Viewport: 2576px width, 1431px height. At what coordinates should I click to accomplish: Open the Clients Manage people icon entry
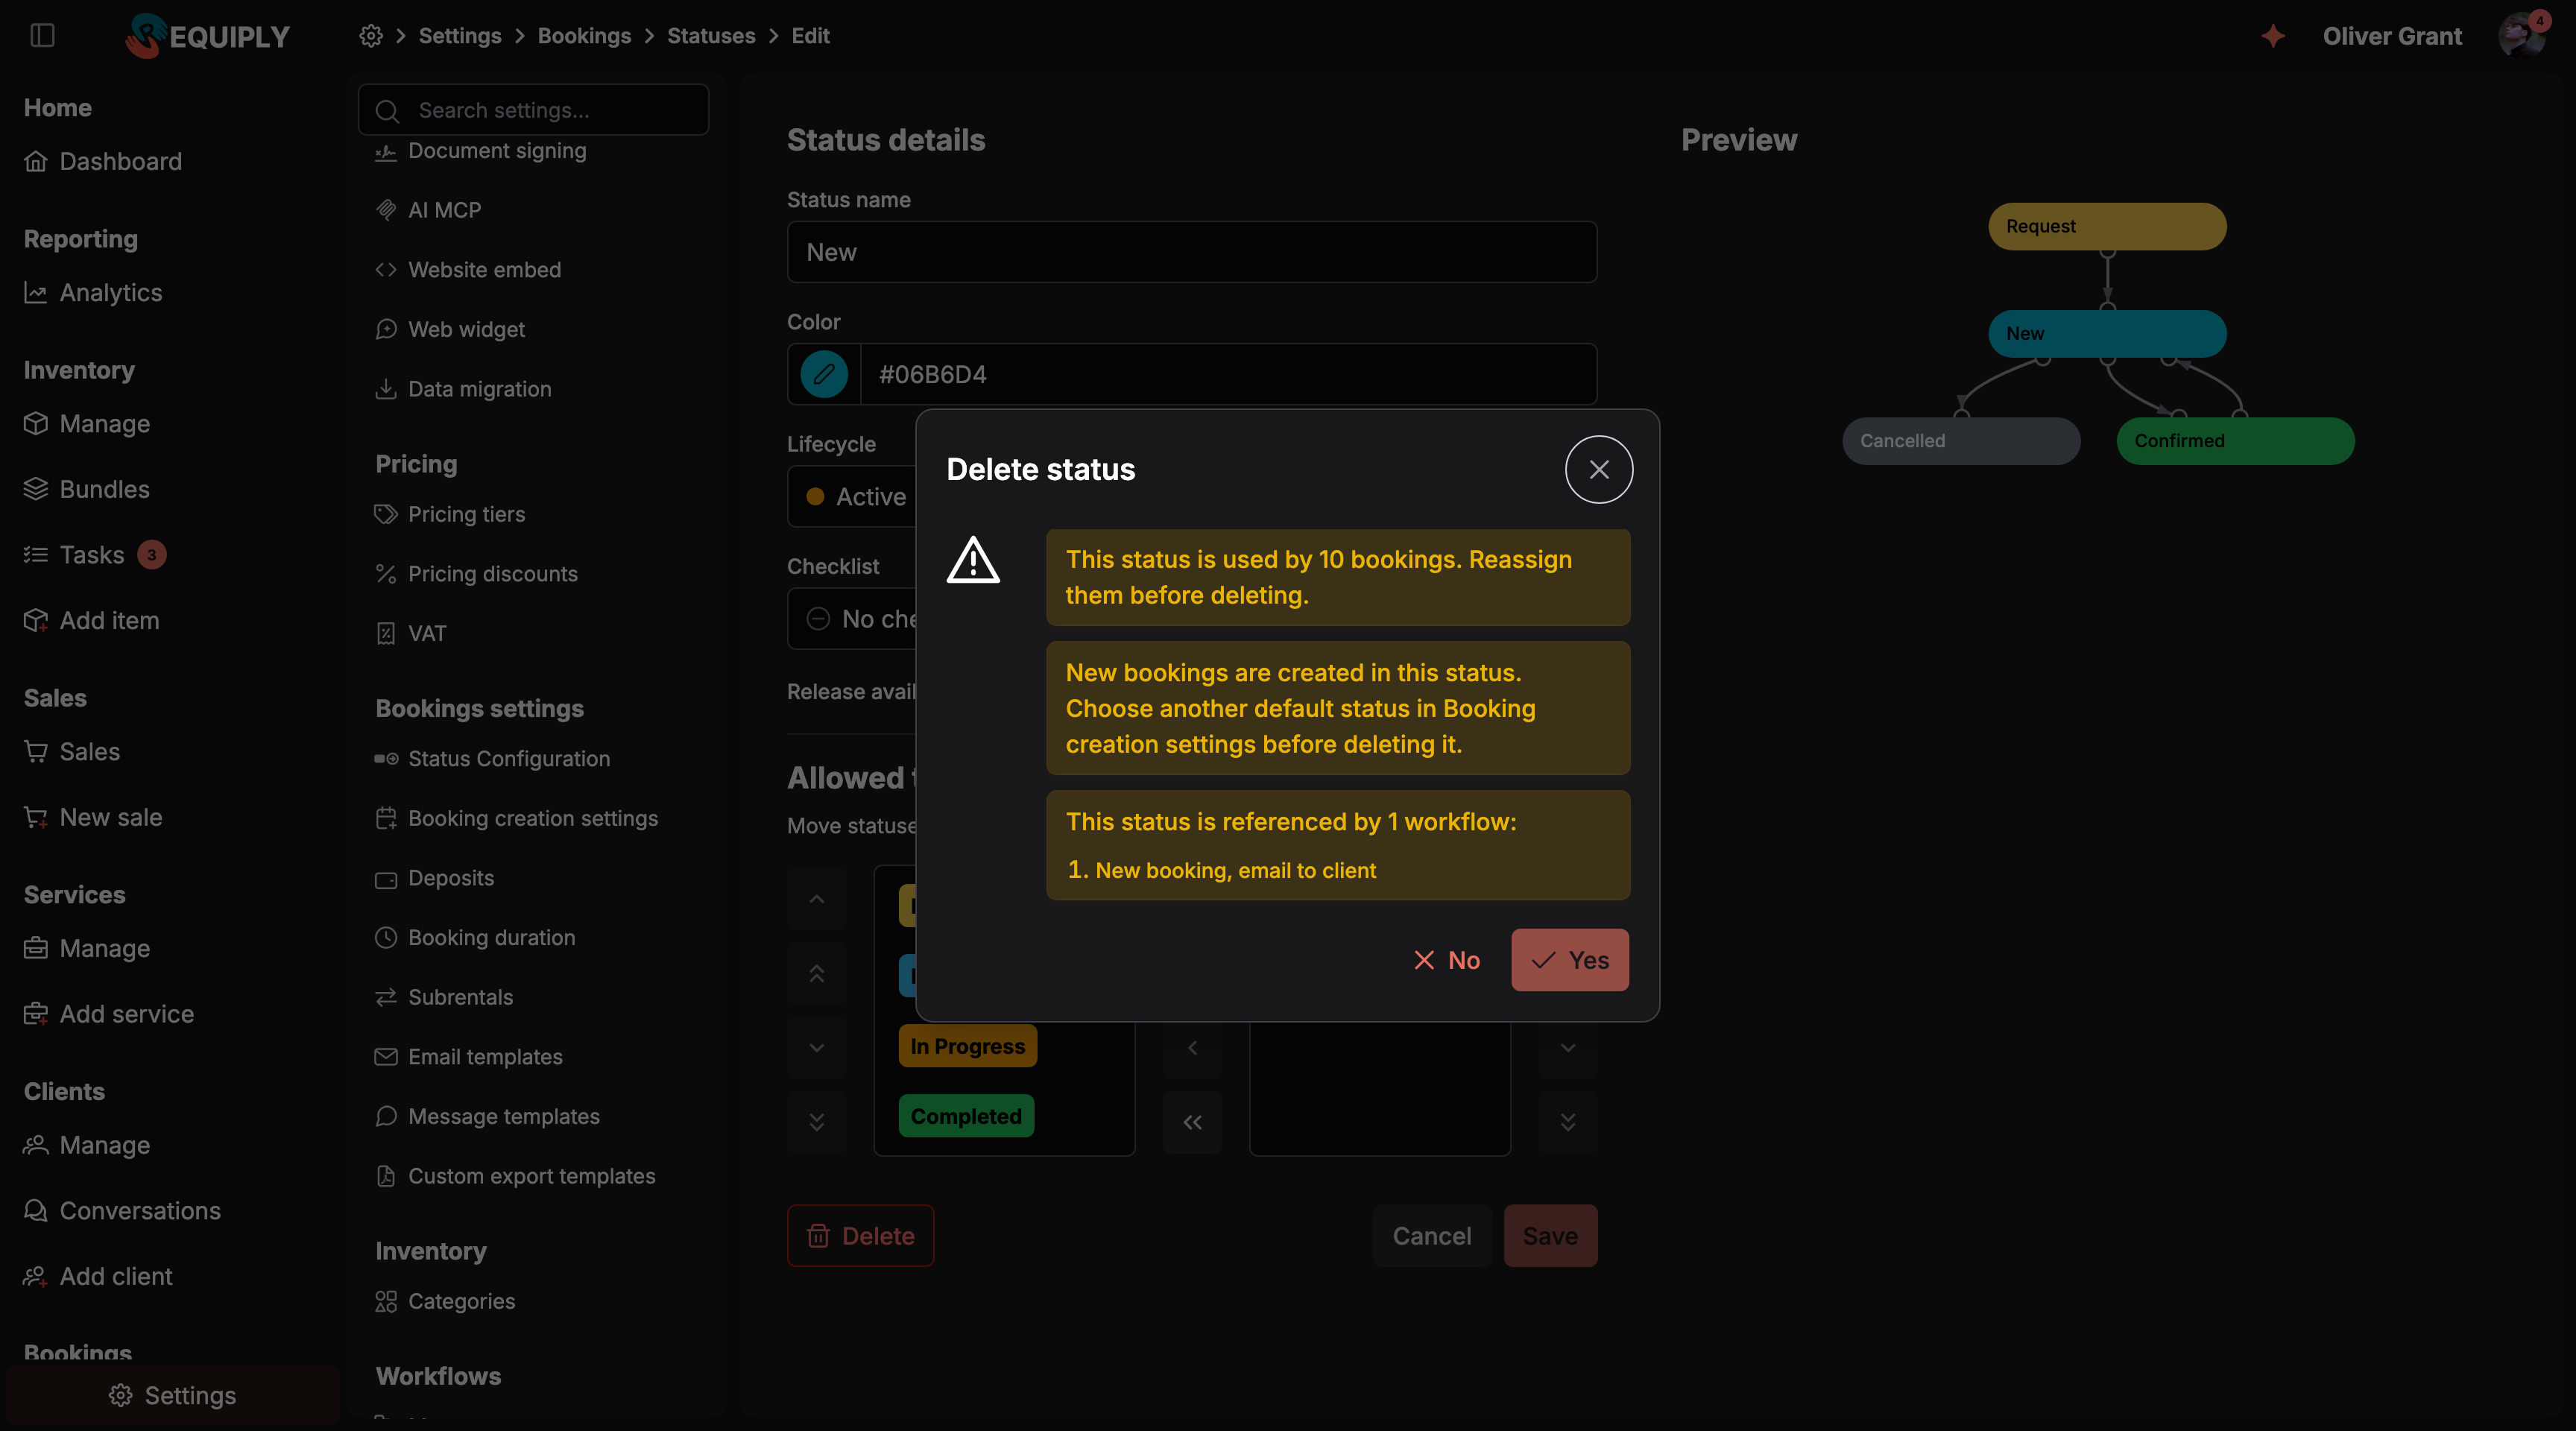point(87,1145)
